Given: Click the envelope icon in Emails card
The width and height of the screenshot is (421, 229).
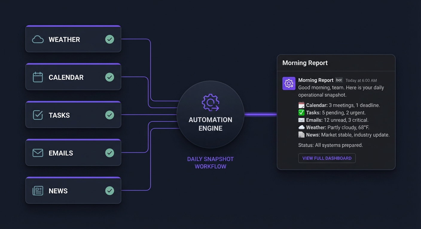Looking at the screenshot, I should coord(38,153).
